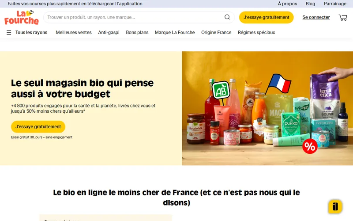The height and width of the screenshot is (221, 353).
Task: Open Parrainage link
Action: tap(335, 4)
